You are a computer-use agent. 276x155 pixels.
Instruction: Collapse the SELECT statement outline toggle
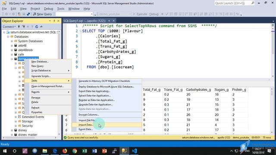click(81, 31)
